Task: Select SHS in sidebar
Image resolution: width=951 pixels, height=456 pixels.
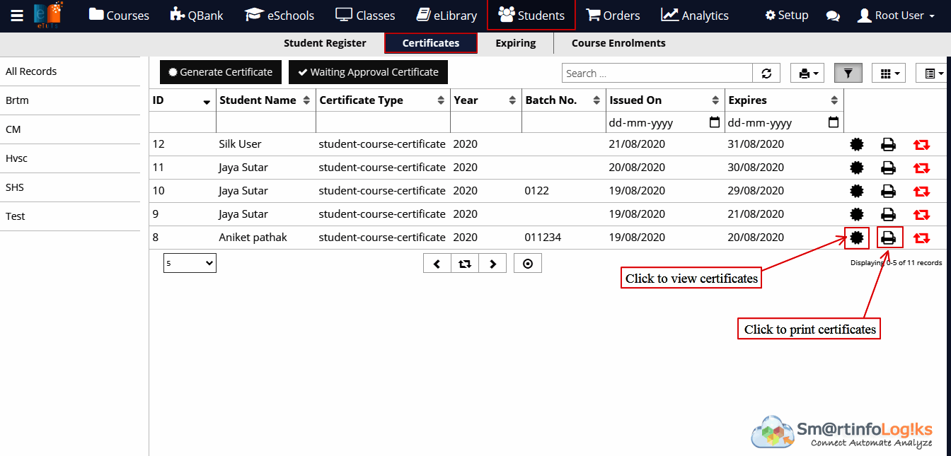Action: 70,187
